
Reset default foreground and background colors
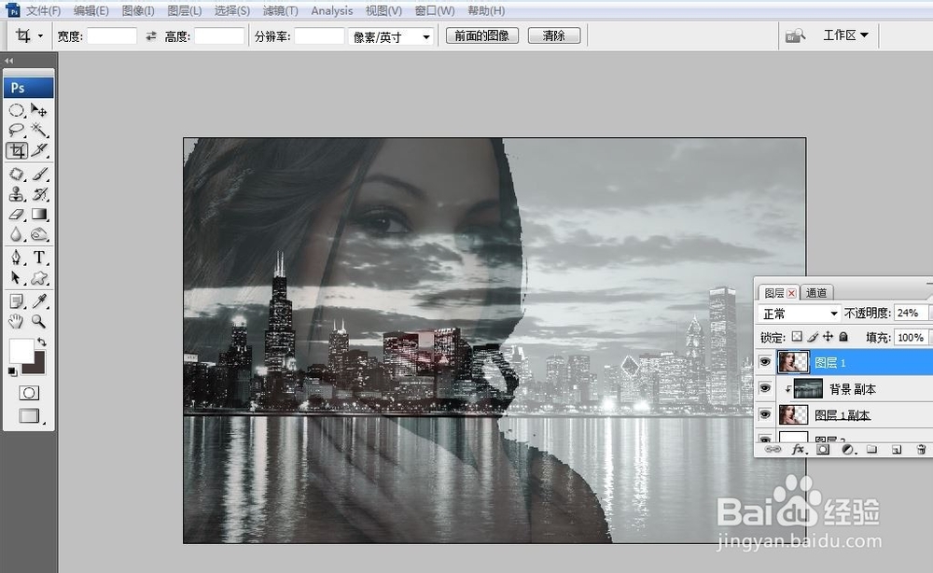coord(12,371)
